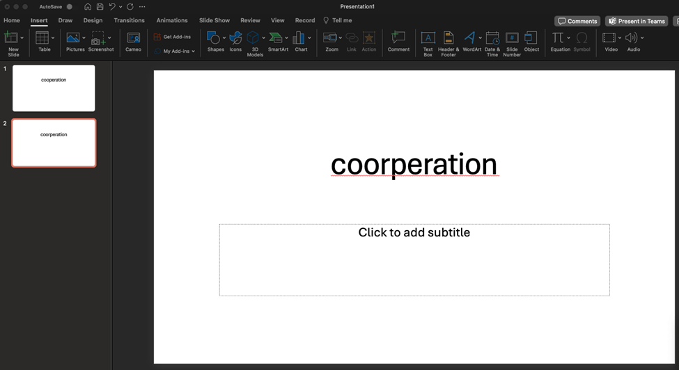Select slide 2 thumbnail 'coorperation'
Screen dimensions: 679x370
click(54, 143)
